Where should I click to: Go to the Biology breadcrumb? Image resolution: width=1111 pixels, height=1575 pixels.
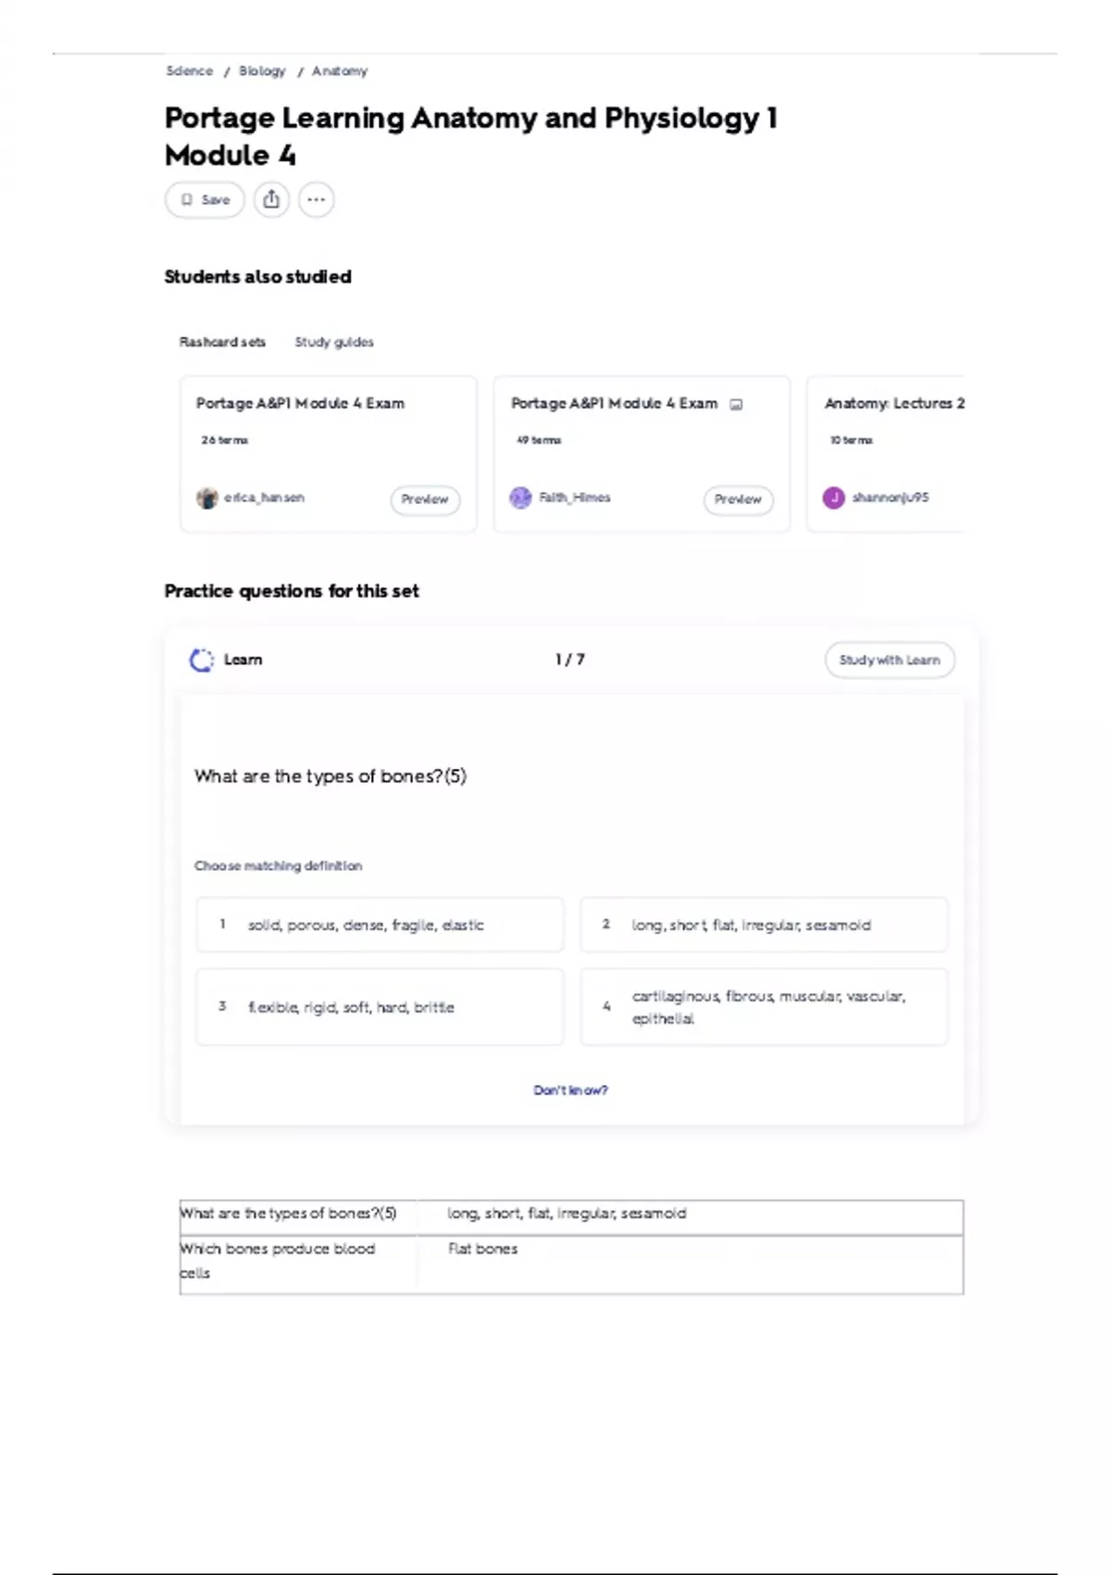pos(262,71)
